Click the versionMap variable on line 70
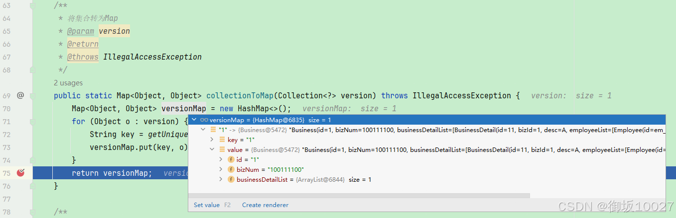The image size is (676, 218). (x=184, y=108)
